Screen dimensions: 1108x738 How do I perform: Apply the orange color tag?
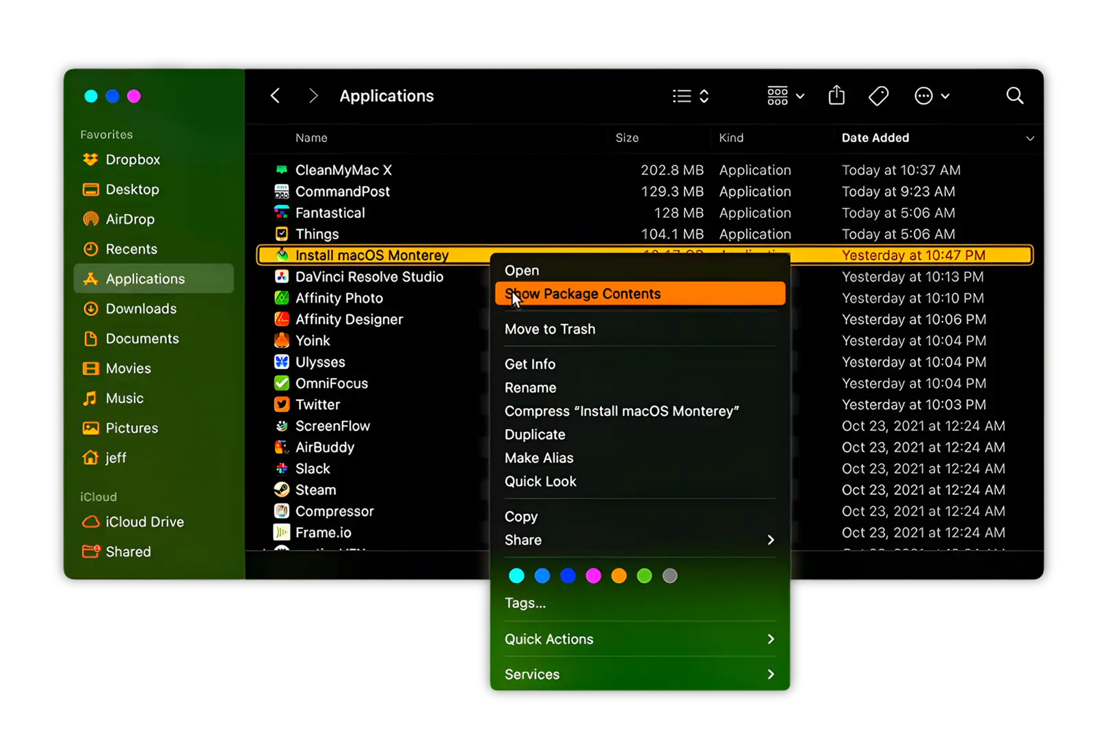[x=619, y=576]
